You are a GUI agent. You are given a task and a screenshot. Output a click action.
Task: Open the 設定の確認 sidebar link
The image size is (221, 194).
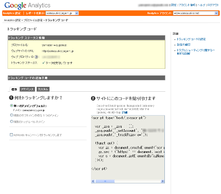(184, 45)
